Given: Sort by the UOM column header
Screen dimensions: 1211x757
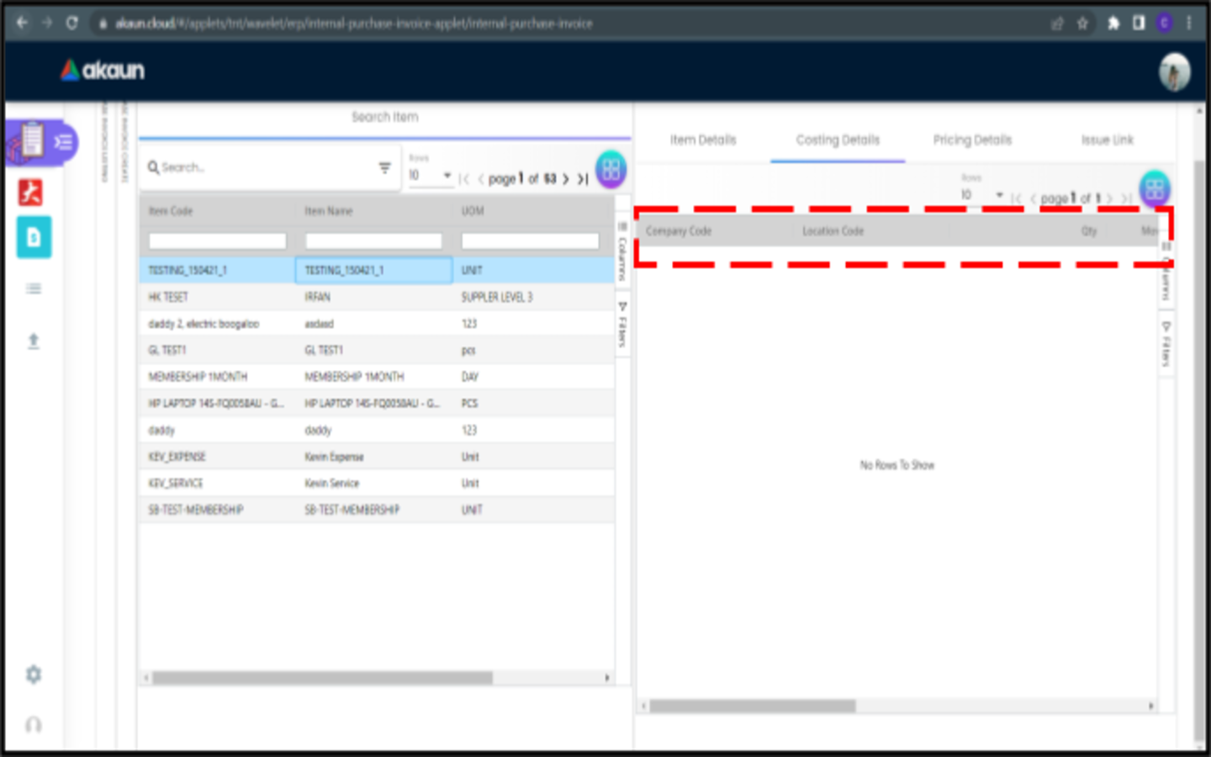Looking at the screenshot, I should tap(473, 211).
